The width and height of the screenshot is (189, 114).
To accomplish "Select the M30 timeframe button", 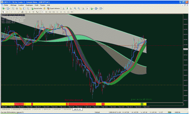I will coord(54,12).
